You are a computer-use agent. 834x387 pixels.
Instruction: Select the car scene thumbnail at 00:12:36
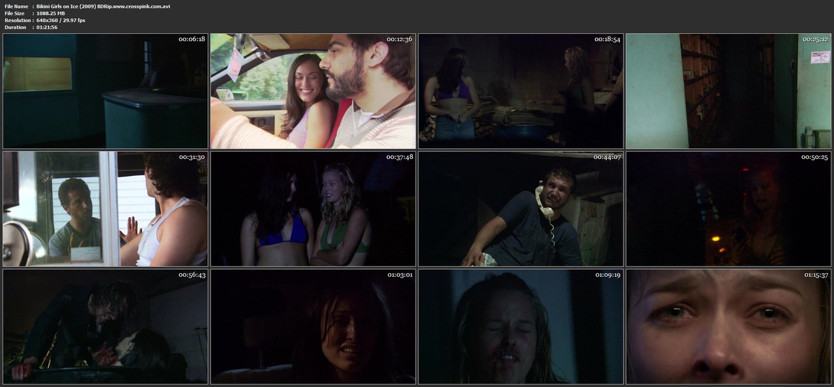click(313, 91)
